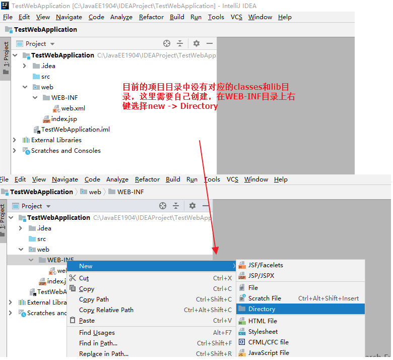Toggle lower 1: Project side tab
The height and width of the screenshot is (360, 393).
point(3,221)
